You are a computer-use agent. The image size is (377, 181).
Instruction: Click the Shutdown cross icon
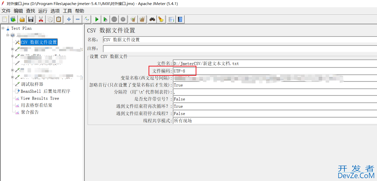[123, 19]
